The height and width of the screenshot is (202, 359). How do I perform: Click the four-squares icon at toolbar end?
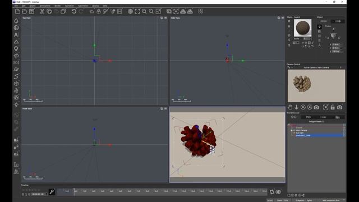point(201,11)
